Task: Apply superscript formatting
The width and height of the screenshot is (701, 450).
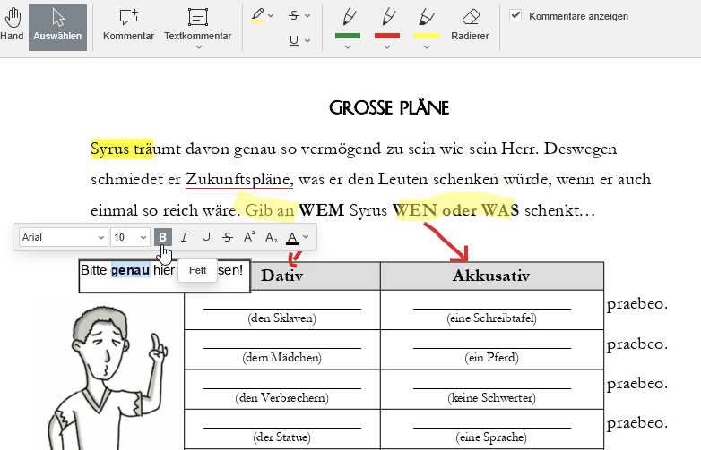Action: [x=249, y=237]
